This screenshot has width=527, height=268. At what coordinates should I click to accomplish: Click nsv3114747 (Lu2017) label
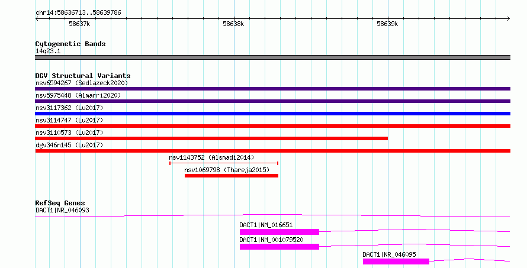[69, 120]
